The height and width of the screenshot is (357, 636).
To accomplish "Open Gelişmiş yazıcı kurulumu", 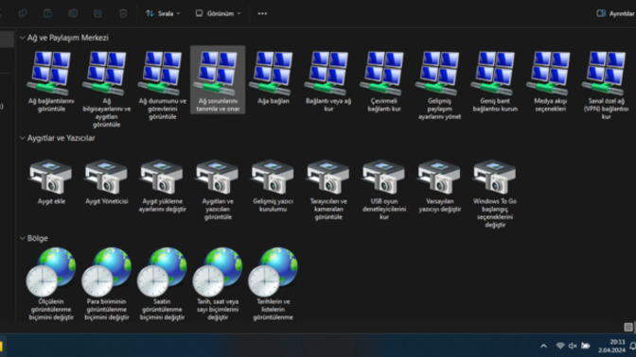I will tap(274, 185).
